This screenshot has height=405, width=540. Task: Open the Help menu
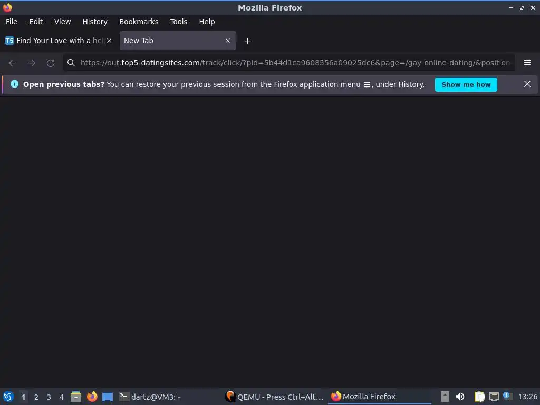207,22
